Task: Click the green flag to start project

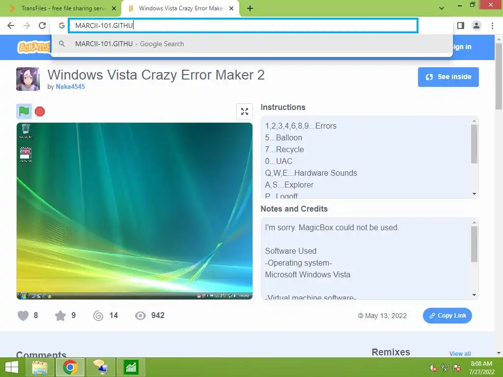Action: (x=24, y=111)
